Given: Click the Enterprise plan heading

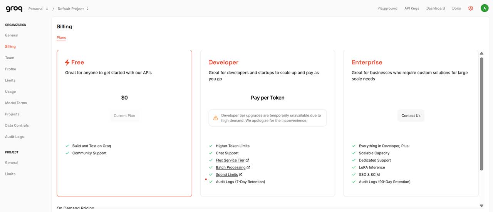Looking at the screenshot, I should pyautogui.click(x=367, y=62).
